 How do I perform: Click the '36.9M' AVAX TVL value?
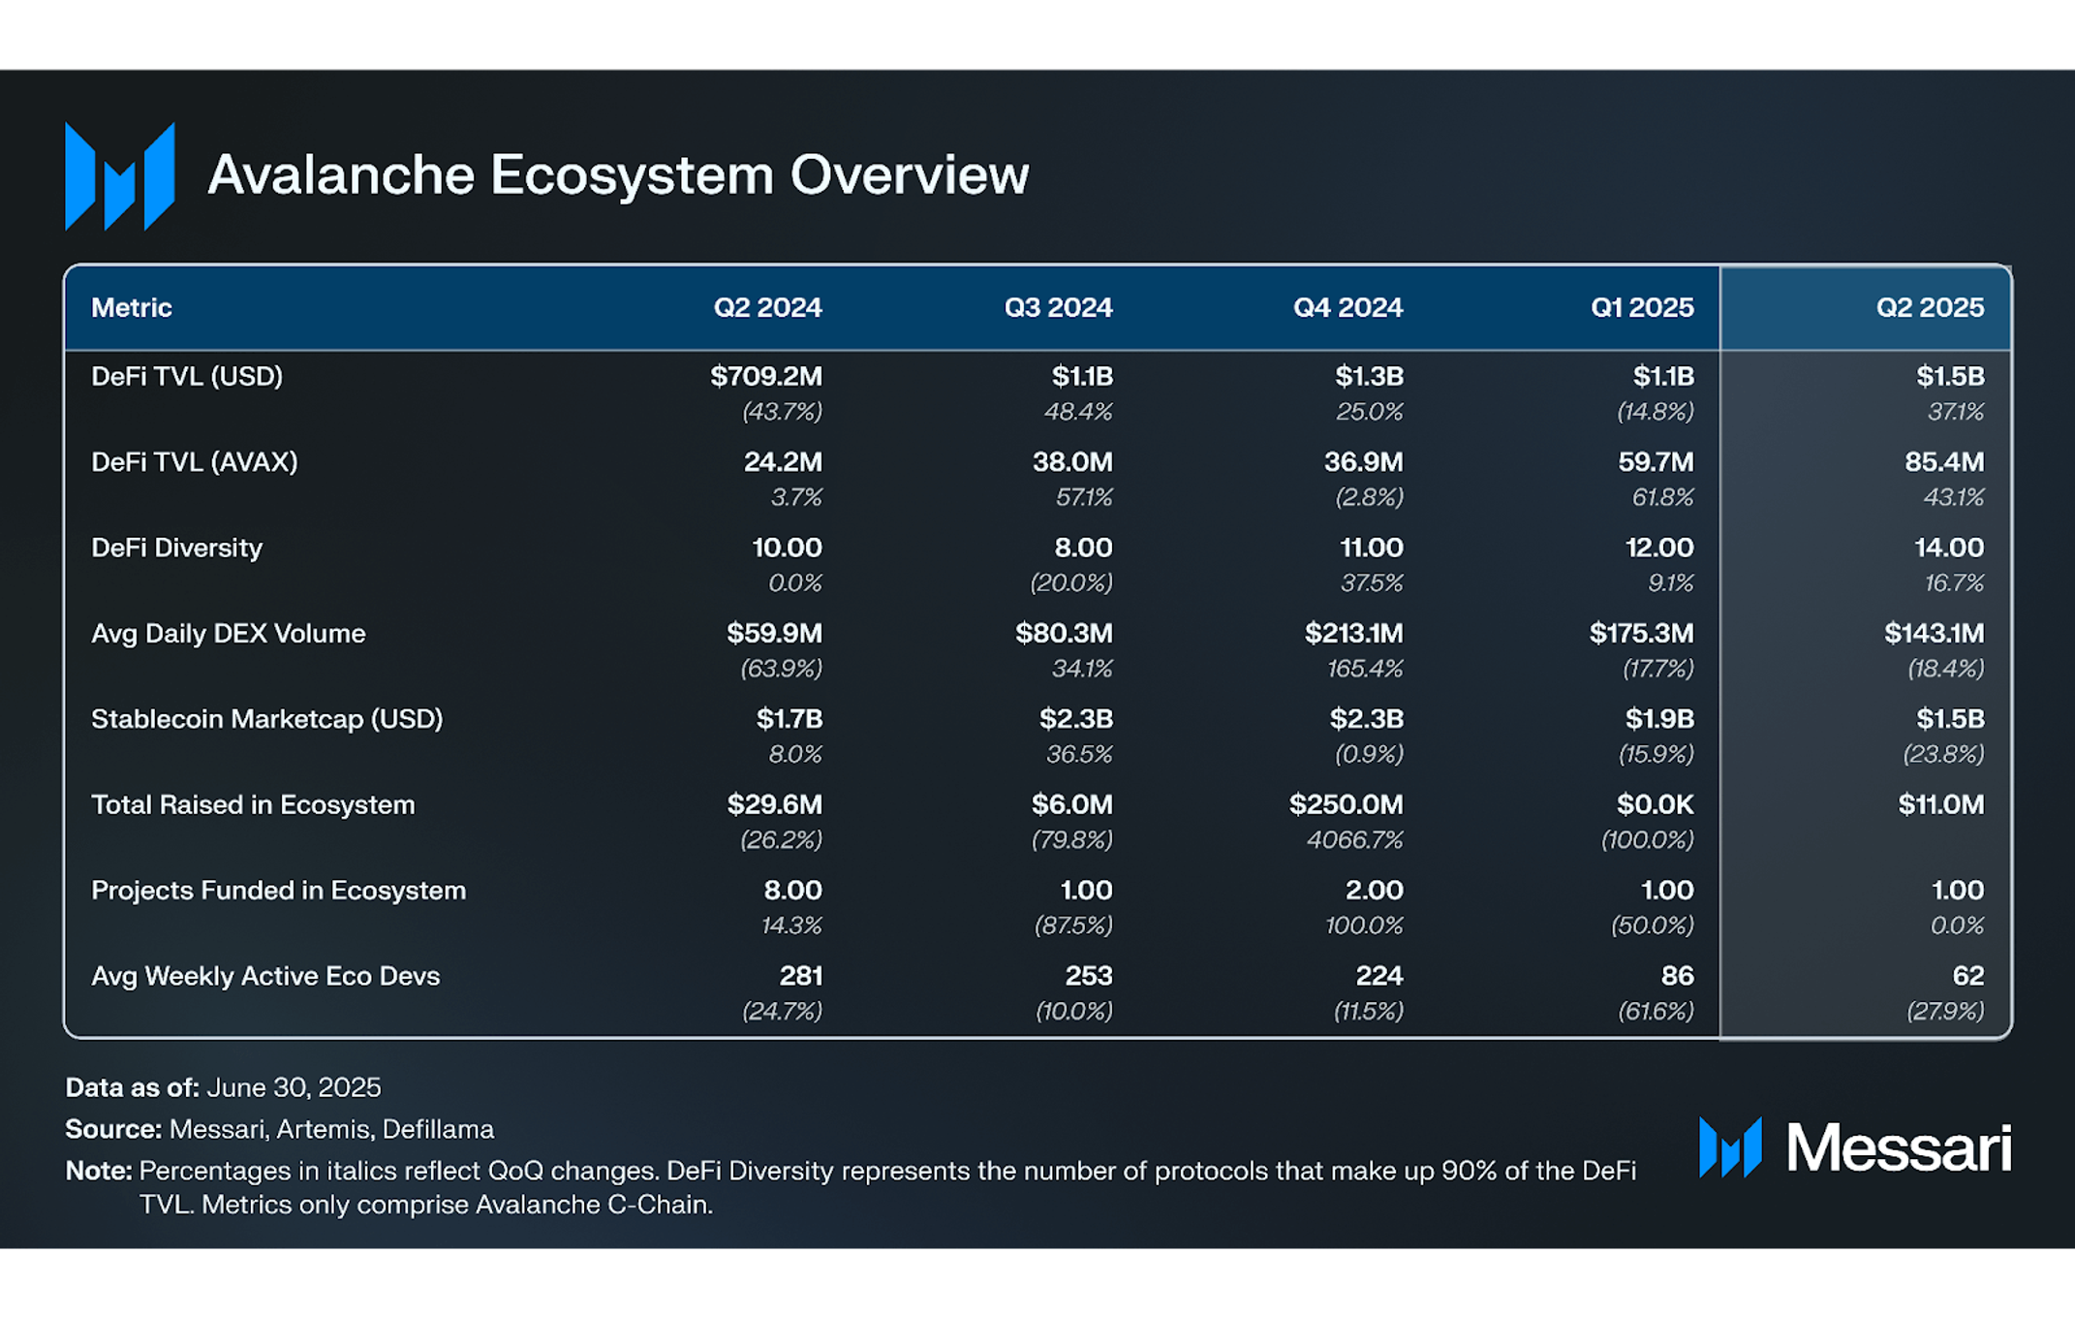1364,461
